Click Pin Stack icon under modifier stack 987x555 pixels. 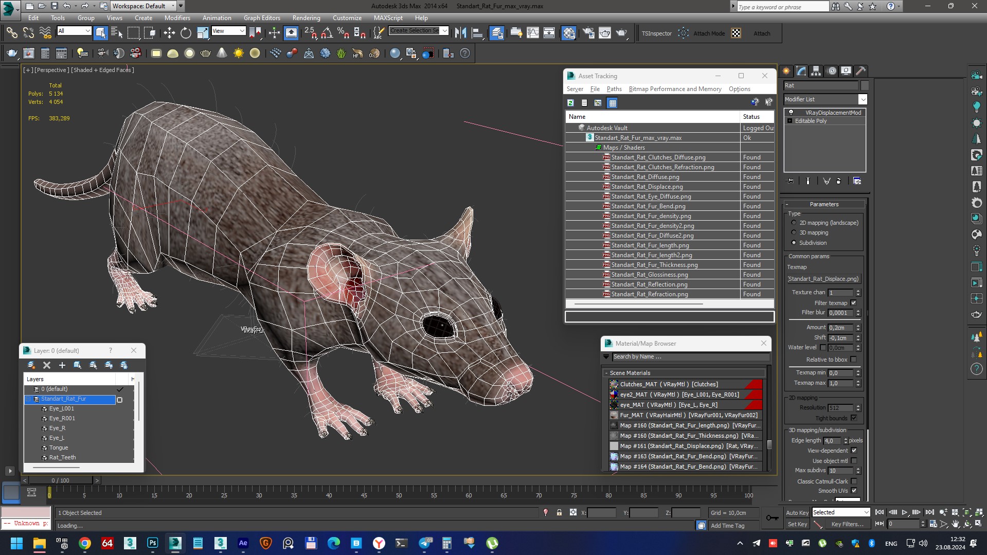(x=791, y=181)
